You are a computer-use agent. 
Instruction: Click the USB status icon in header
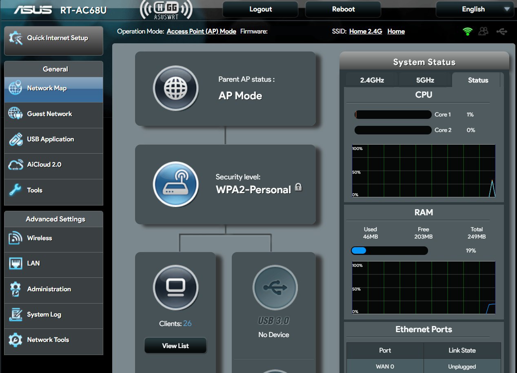click(501, 31)
